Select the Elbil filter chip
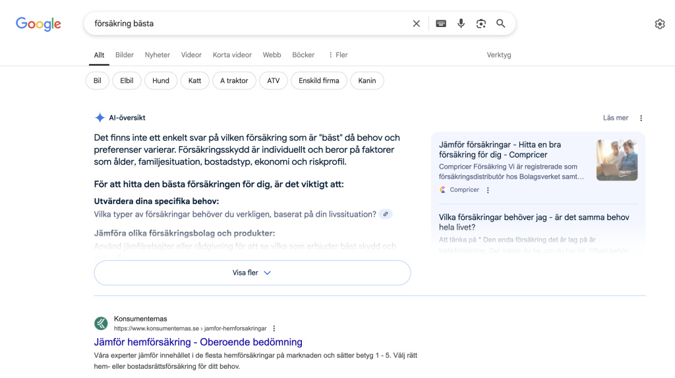The image size is (675, 378). coord(127,80)
